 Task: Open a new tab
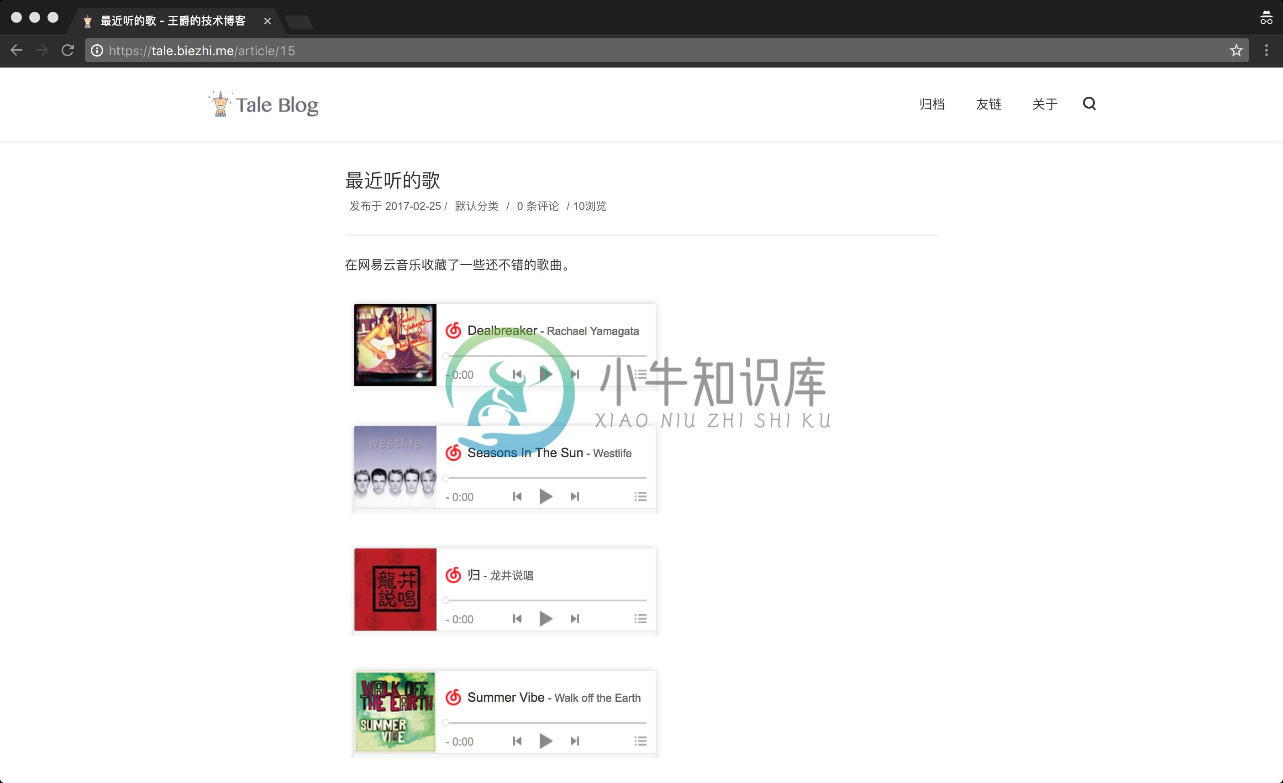pos(300,22)
